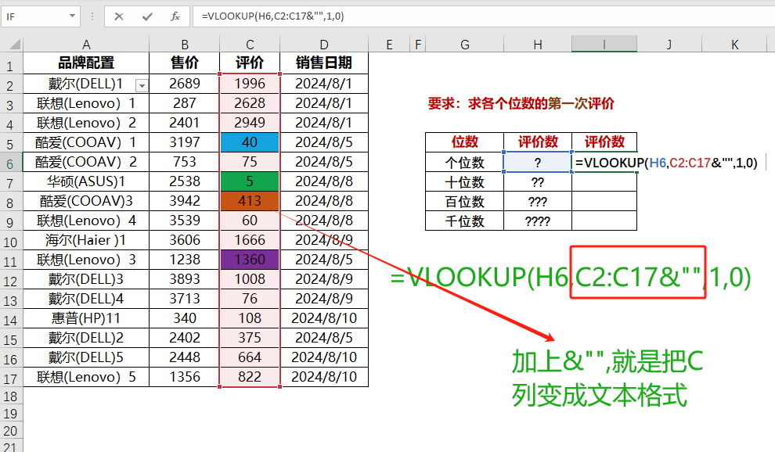The image size is (775, 452).
Task: Click the 位数 header cell
Action: [464, 142]
